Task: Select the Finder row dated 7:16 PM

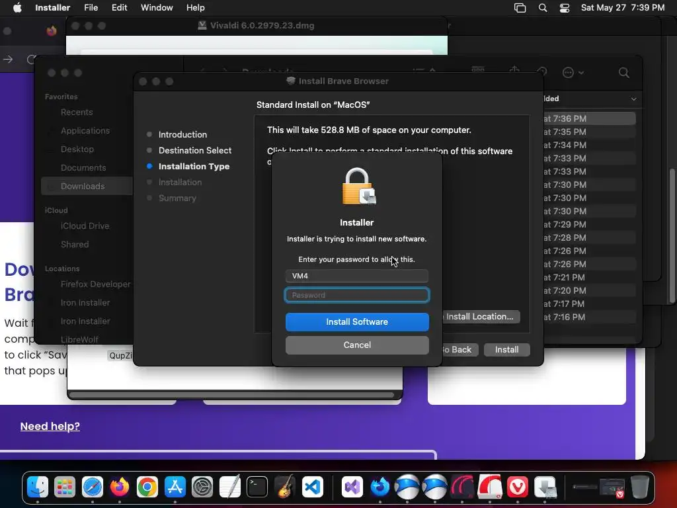Action: (589, 317)
